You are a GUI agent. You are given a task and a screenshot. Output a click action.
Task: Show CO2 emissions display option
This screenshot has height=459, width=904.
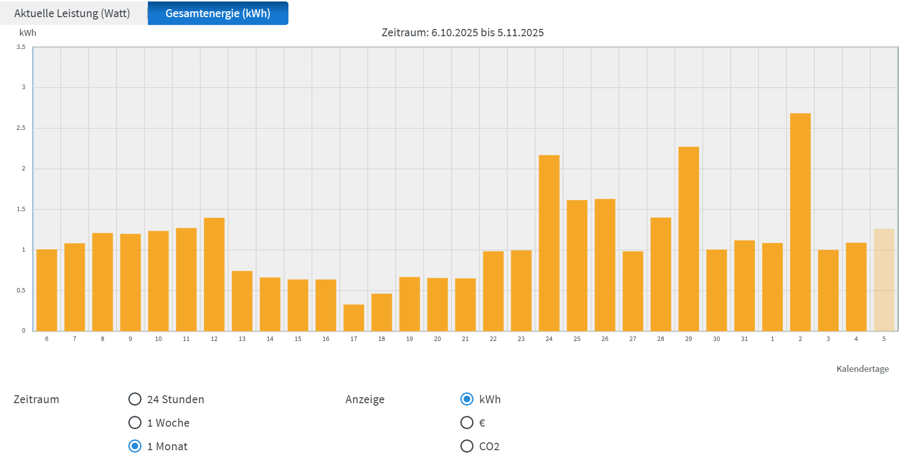(x=467, y=446)
